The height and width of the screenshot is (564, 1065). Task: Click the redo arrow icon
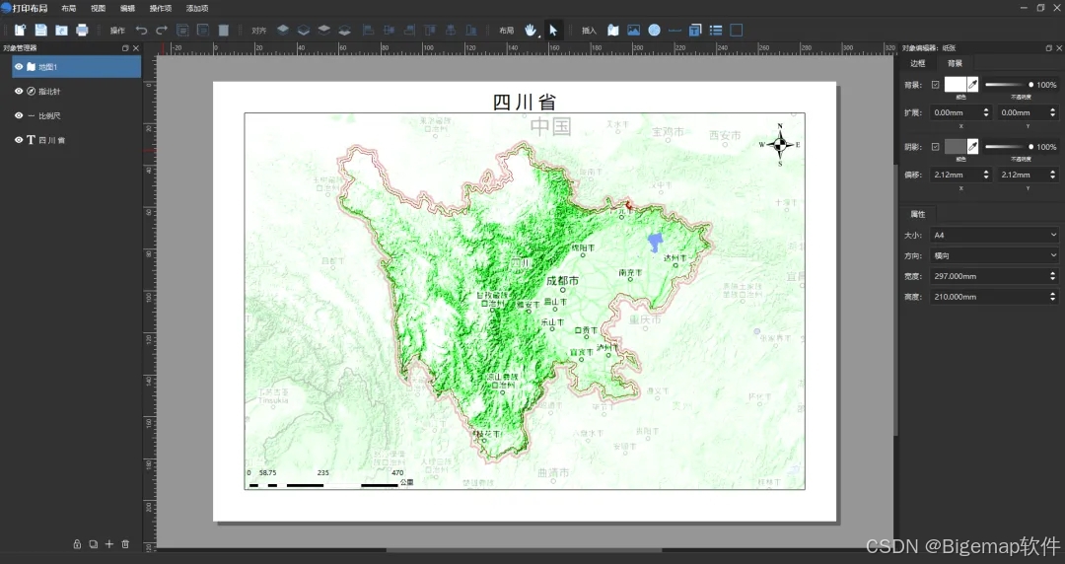pyautogui.click(x=162, y=30)
